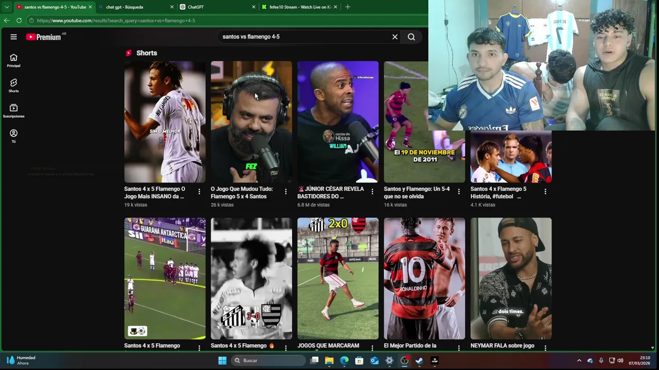Open the YouTube hamburger guide menu
The image size is (659, 370).
coord(13,37)
